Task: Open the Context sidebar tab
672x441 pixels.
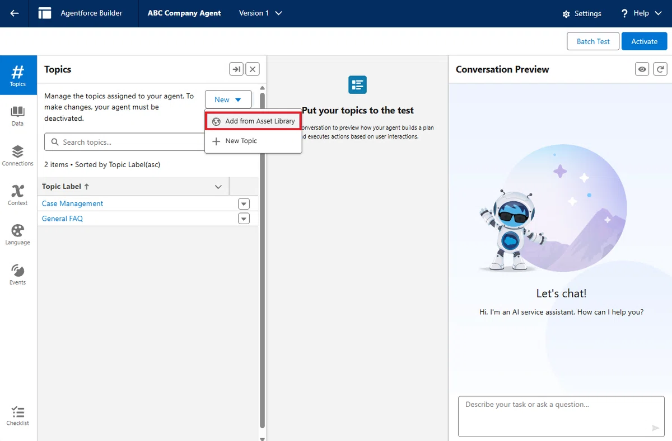Action: pyautogui.click(x=18, y=195)
